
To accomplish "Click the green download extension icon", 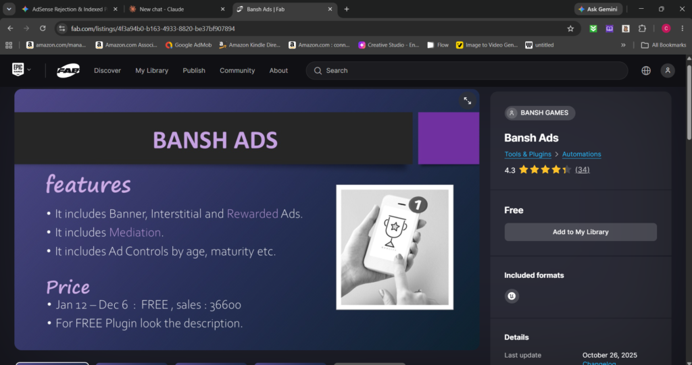I will click(593, 28).
